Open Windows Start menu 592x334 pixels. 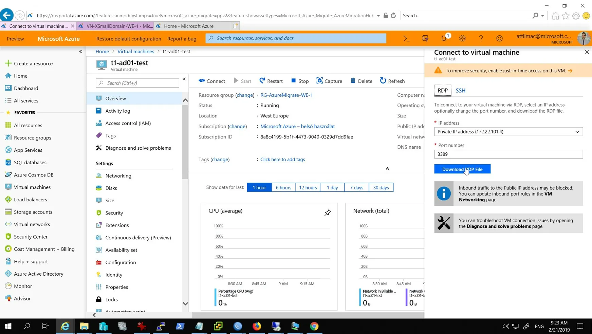8,326
